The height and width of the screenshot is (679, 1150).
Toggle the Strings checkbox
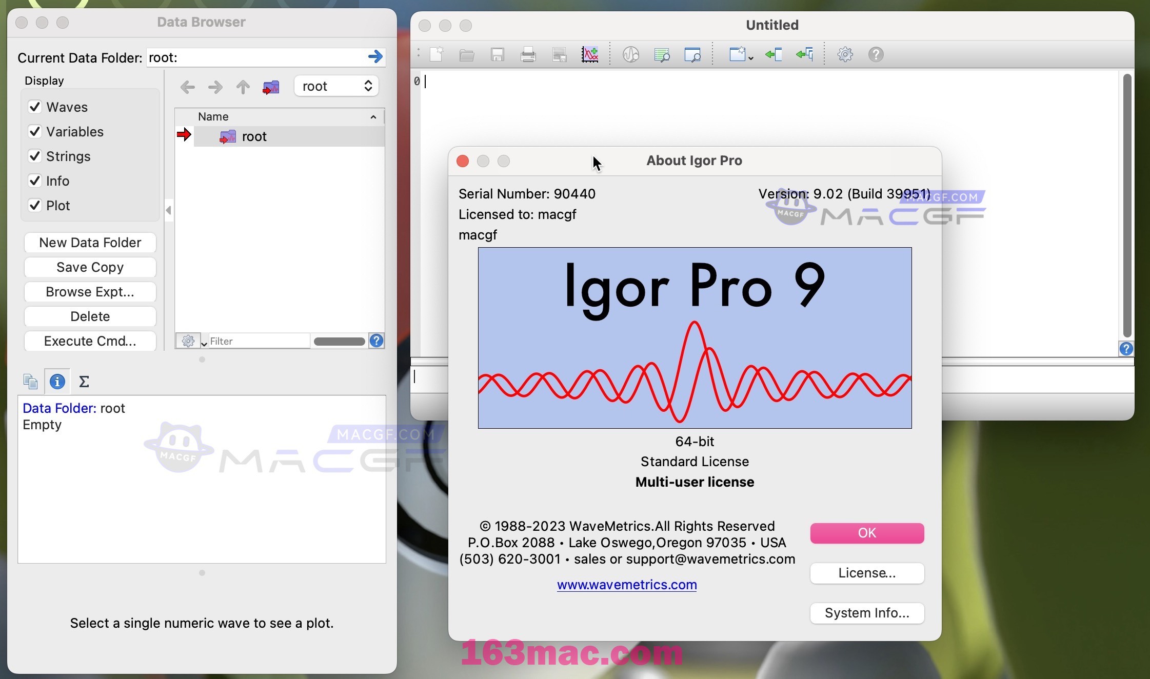[35, 156]
